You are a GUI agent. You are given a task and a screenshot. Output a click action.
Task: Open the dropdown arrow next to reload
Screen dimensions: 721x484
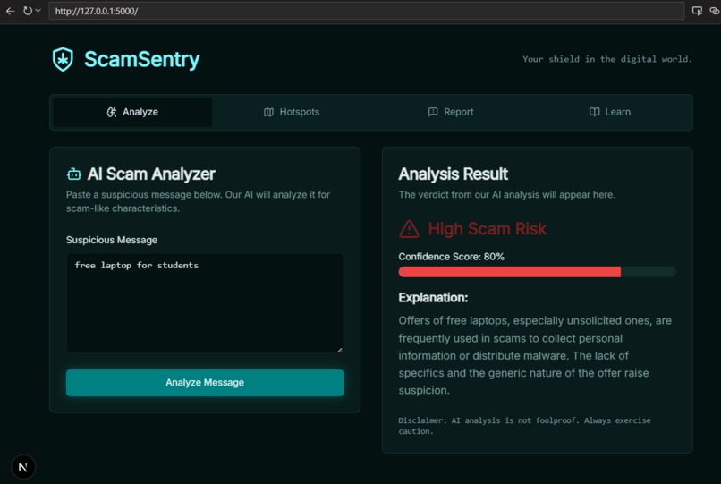[x=38, y=11]
